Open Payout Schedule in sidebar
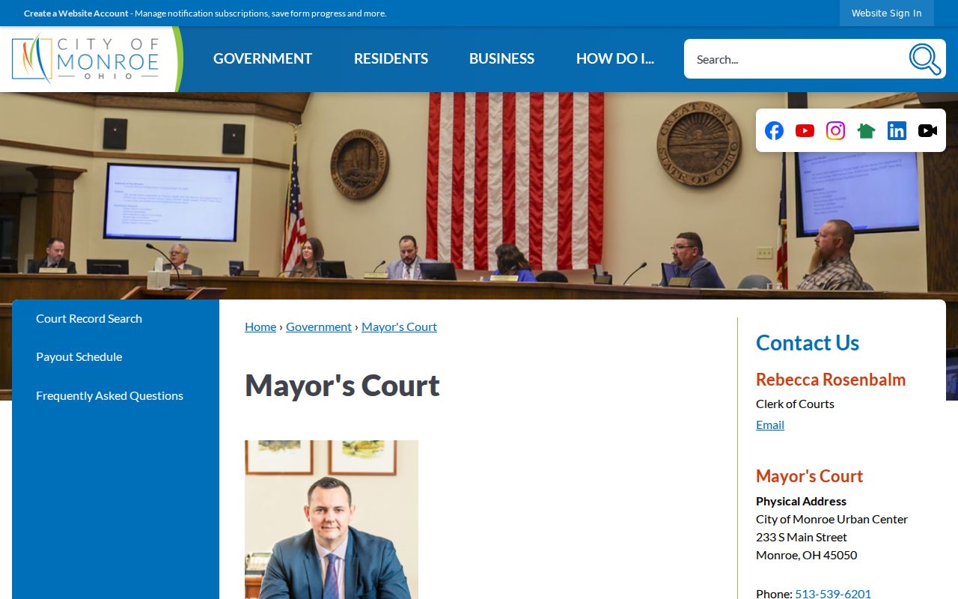Viewport: 958px width, 599px height. (x=79, y=356)
